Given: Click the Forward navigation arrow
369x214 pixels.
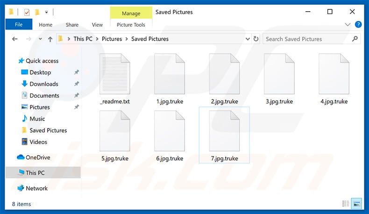Looking at the screenshot, I should 28,39.
